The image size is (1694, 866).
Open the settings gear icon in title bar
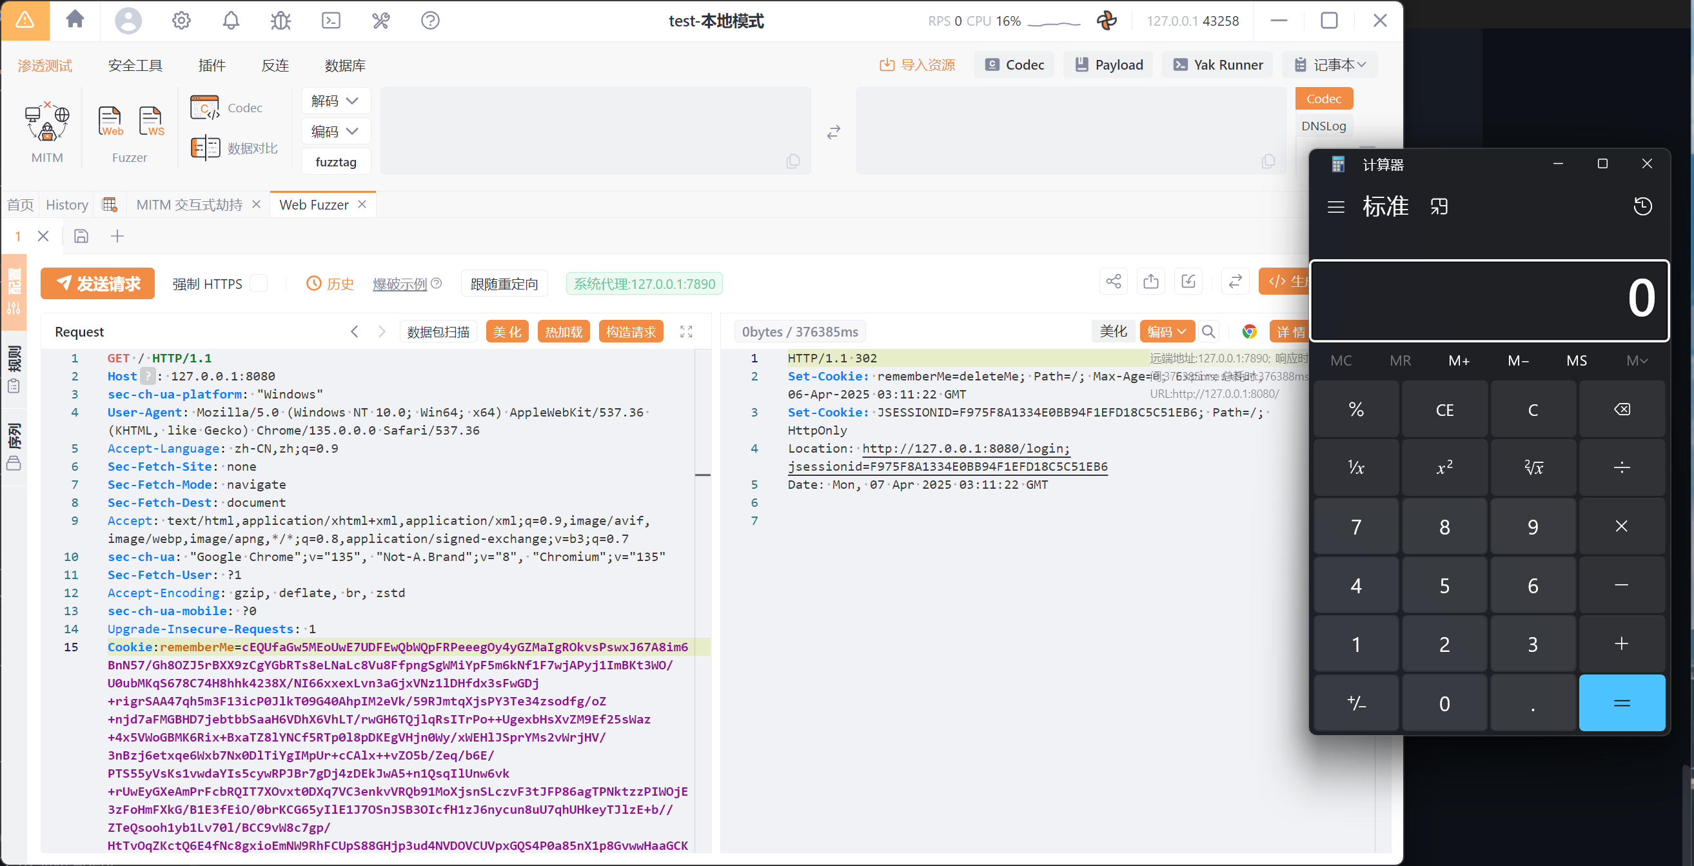tap(181, 21)
